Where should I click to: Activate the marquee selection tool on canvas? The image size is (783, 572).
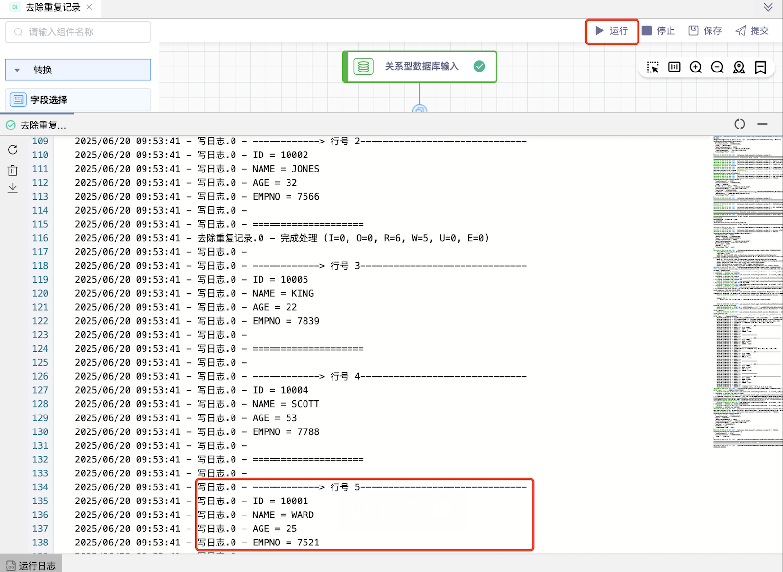tap(652, 68)
